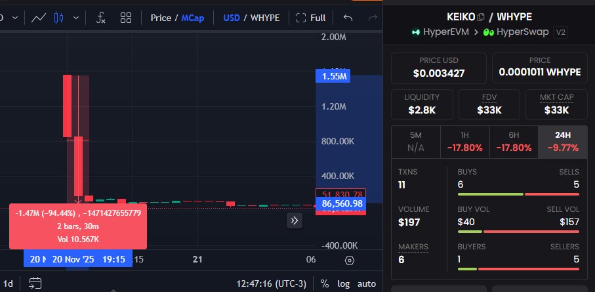595x292 pixels.
Task: Undo the last chart action
Action: 348,18
